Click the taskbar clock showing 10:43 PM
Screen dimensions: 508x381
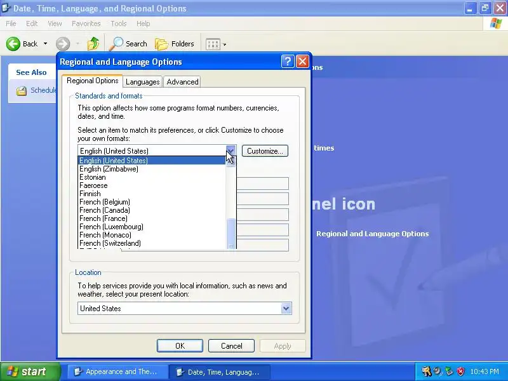pos(485,371)
